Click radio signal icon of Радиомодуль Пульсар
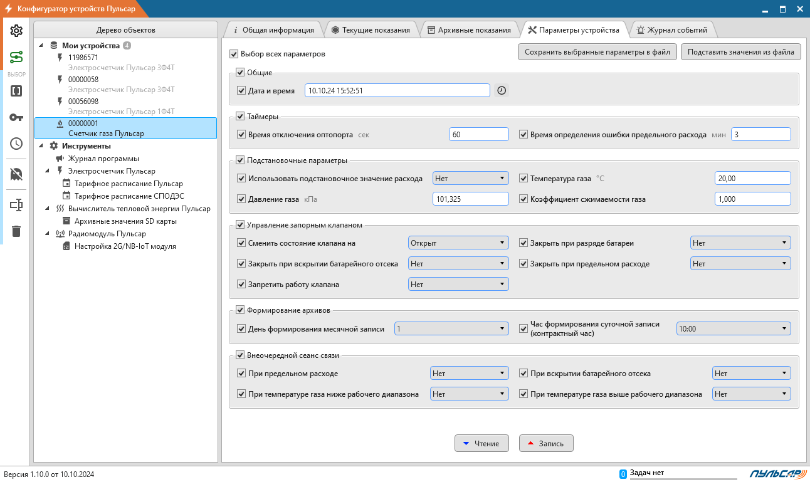This screenshot has width=810, height=482. 60,234
